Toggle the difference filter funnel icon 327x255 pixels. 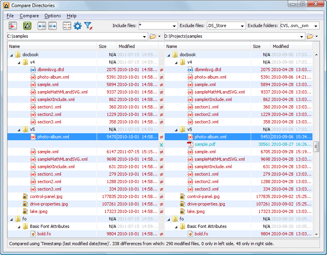(88, 25)
